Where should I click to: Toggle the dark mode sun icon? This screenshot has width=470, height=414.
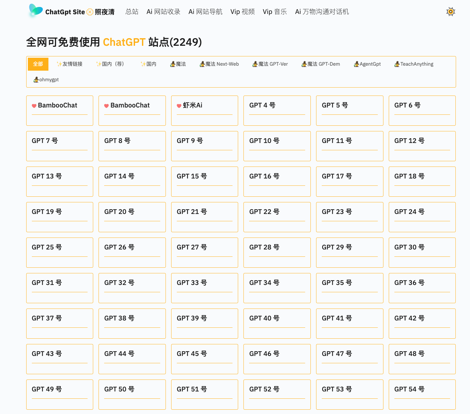click(x=450, y=12)
